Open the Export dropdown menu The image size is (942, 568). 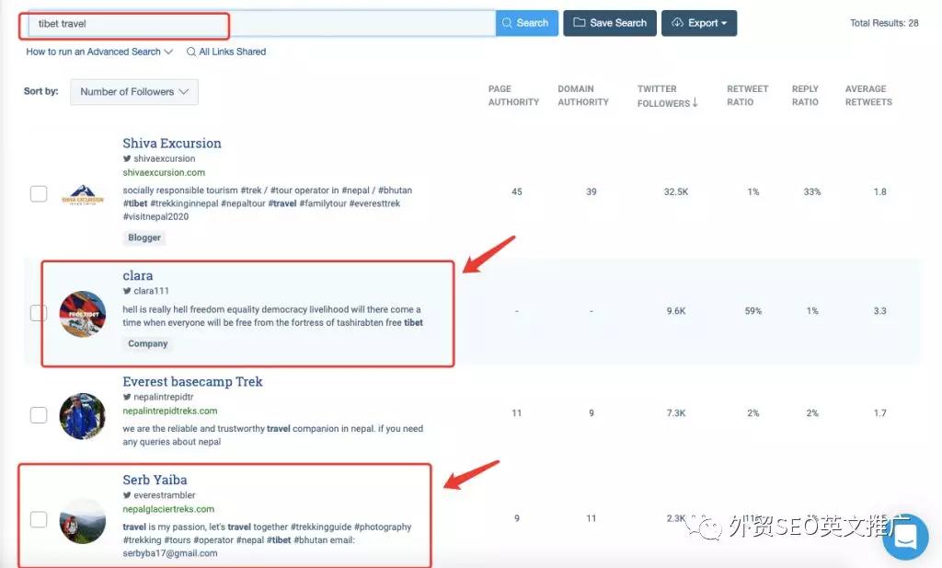click(x=698, y=23)
